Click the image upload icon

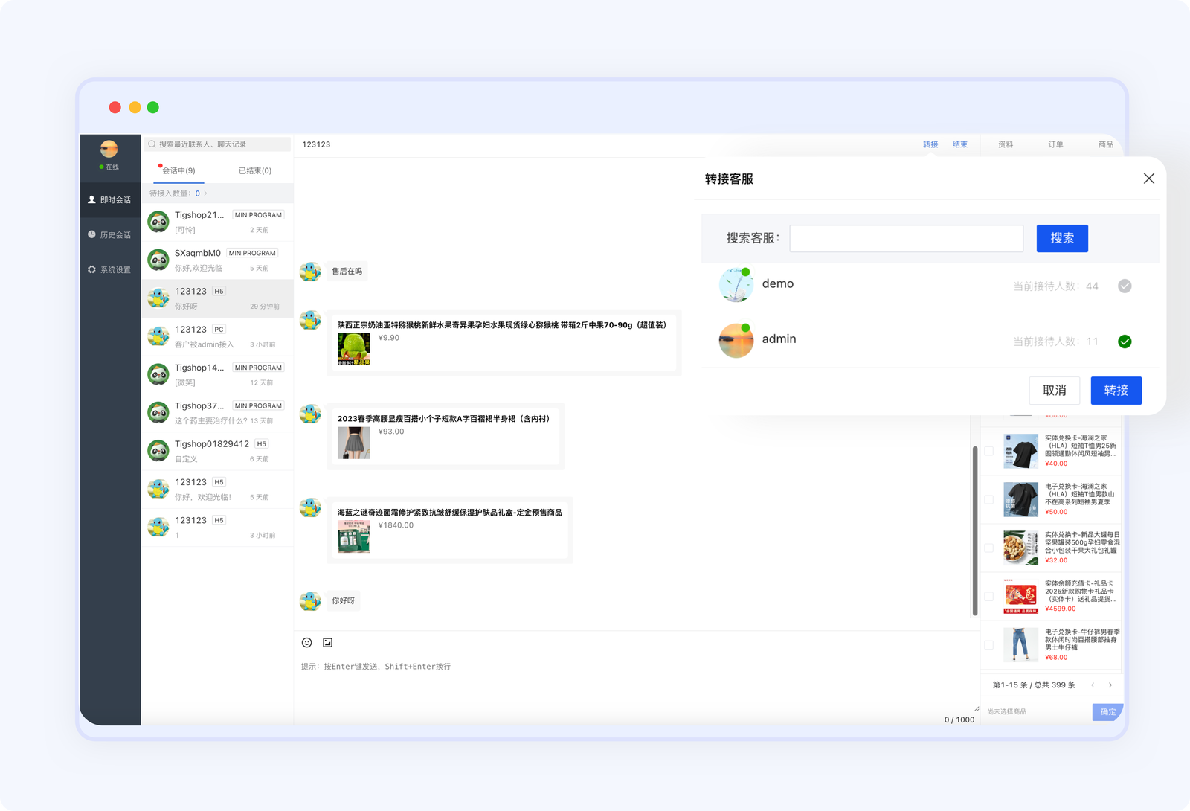click(x=328, y=643)
